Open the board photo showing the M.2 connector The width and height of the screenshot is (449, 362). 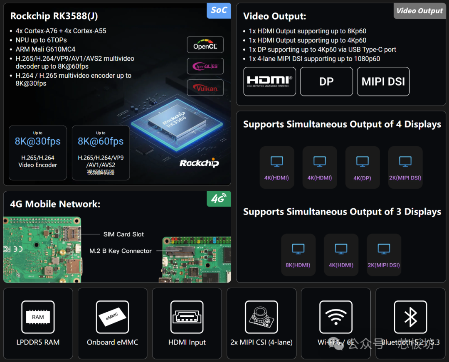195,260
